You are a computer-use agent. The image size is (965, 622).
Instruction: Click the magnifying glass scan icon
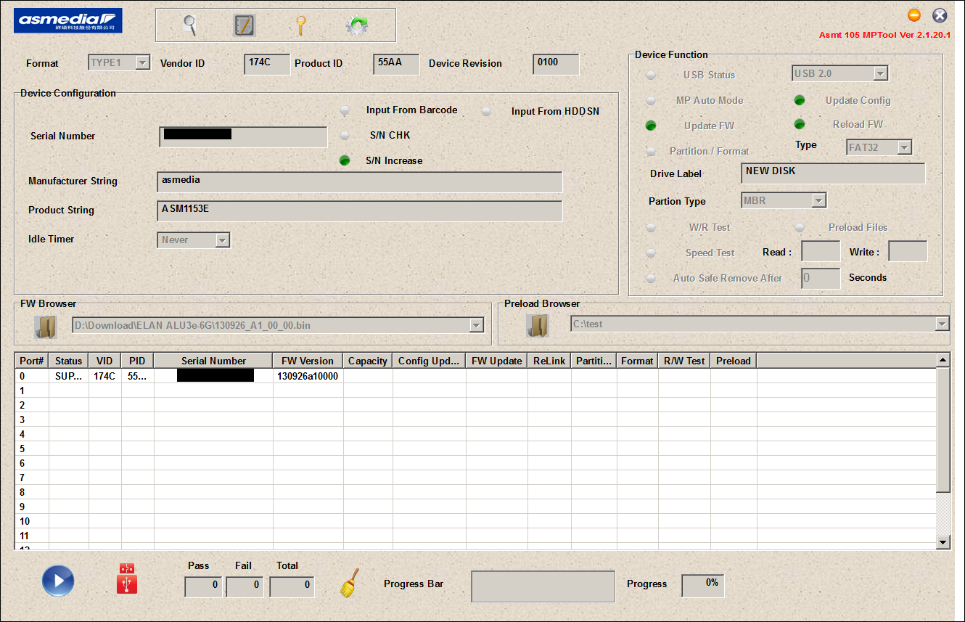(x=190, y=25)
